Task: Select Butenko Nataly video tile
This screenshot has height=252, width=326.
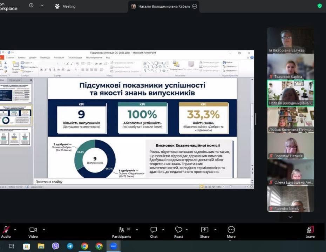Action: 291,199
